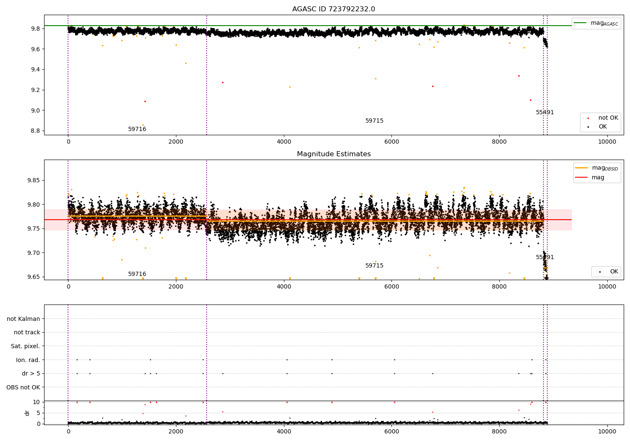The height and width of the screenshot is (441, 630).
Task: Select the 9.2 y-axis tick in the top plot
Action: [36, 90]
